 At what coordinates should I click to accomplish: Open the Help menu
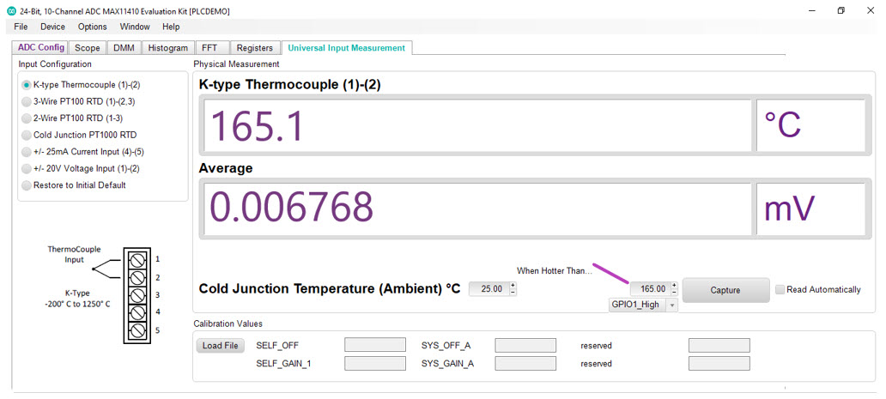coord(171,27)
